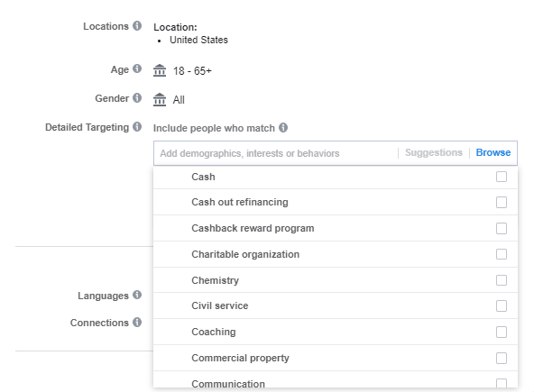Focus the Add demographics, interests or behaviors field
534x392 pixels.
pos(275,153)
